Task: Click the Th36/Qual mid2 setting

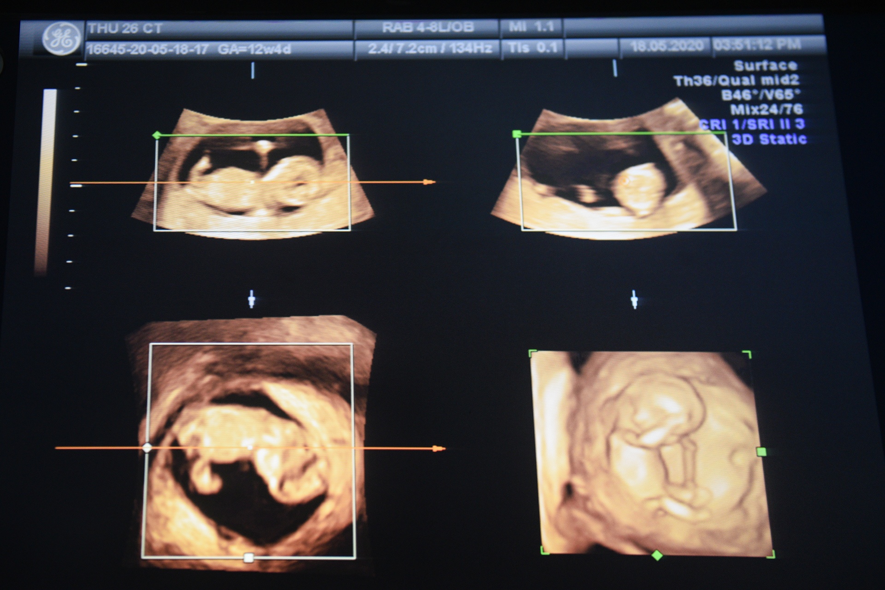Action: (736, 81)
